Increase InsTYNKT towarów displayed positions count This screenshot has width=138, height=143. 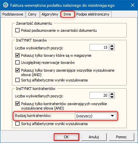coord(112,46)
